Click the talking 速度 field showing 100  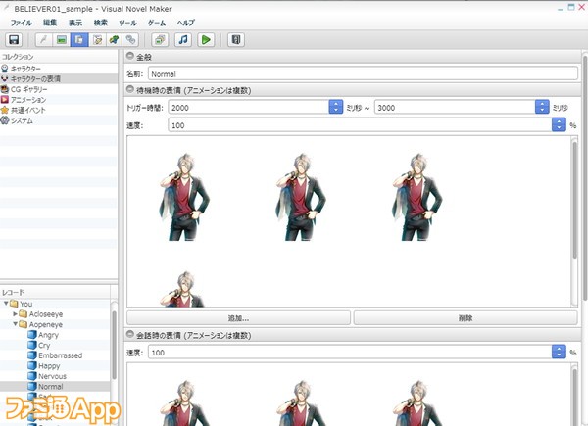coord(350,353)
